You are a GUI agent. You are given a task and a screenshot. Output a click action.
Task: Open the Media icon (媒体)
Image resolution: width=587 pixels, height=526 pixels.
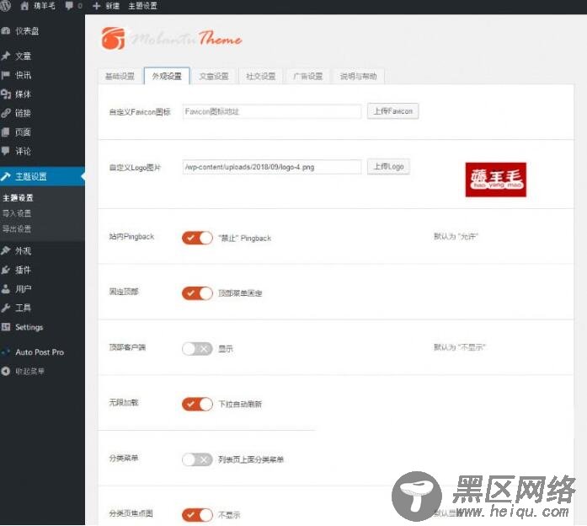(6, 94)
